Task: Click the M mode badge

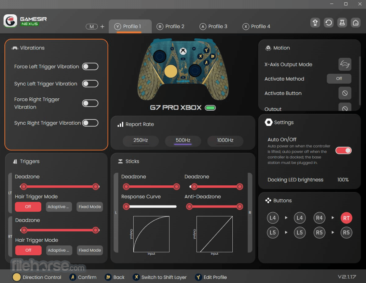Action: click(x=92, y=27)
